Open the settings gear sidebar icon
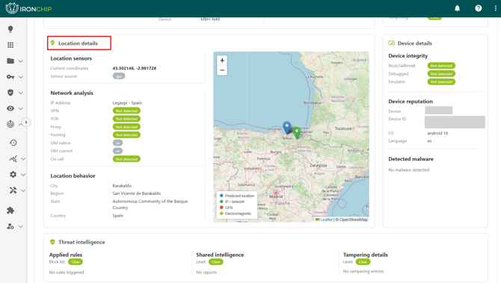Image resolution: width=501 pixels, height=283 pixels. coord(13,174)
